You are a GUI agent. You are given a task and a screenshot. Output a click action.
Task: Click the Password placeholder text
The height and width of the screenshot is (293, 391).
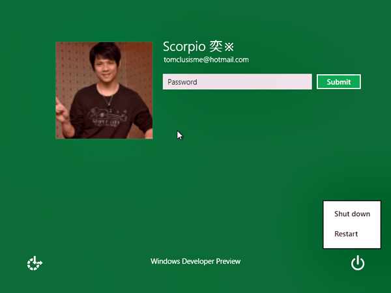coord(182,82)
